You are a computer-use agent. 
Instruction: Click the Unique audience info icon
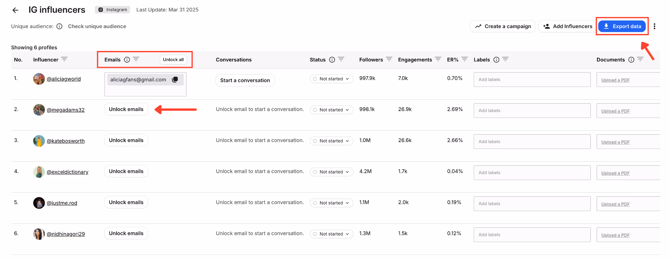59,26
